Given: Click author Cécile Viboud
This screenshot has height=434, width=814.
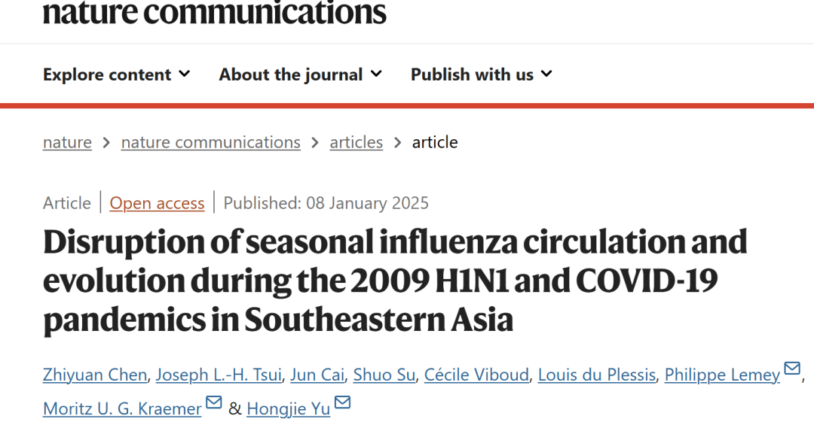Looking at the screenshot, I should coord(476,375).
